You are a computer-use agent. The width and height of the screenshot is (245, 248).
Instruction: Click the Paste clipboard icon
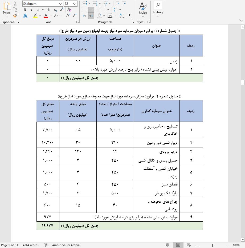[x=7, y=6]
